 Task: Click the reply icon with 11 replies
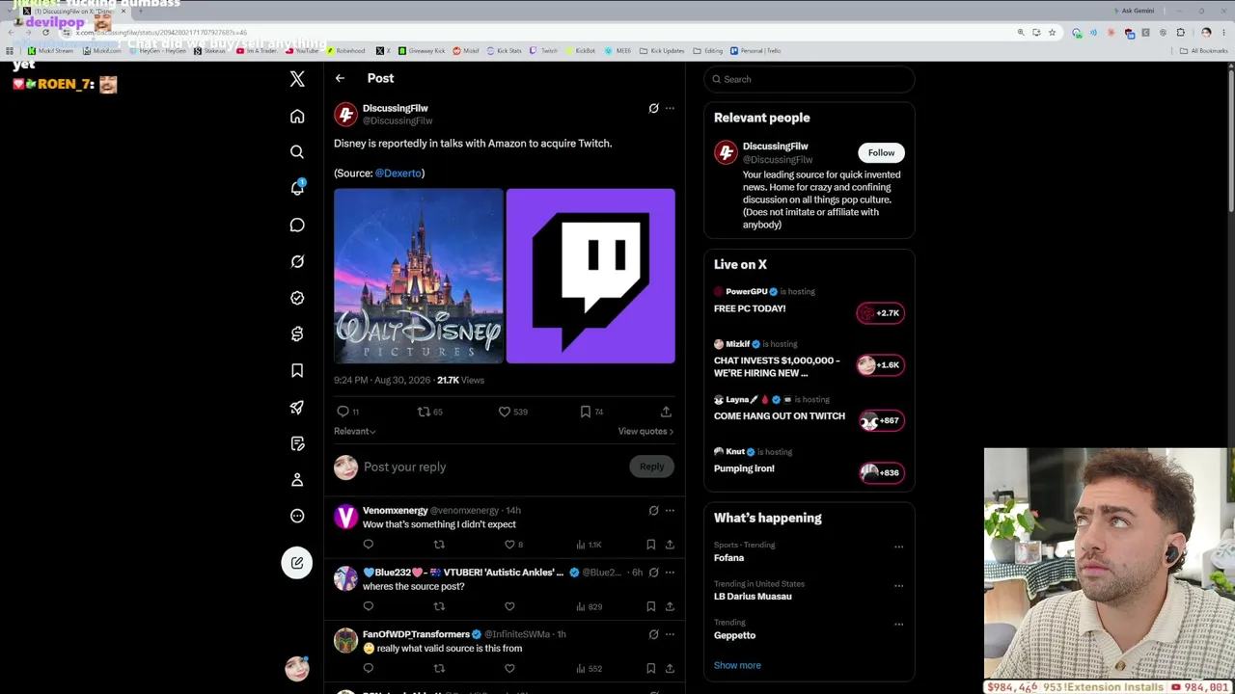[347, 412]
